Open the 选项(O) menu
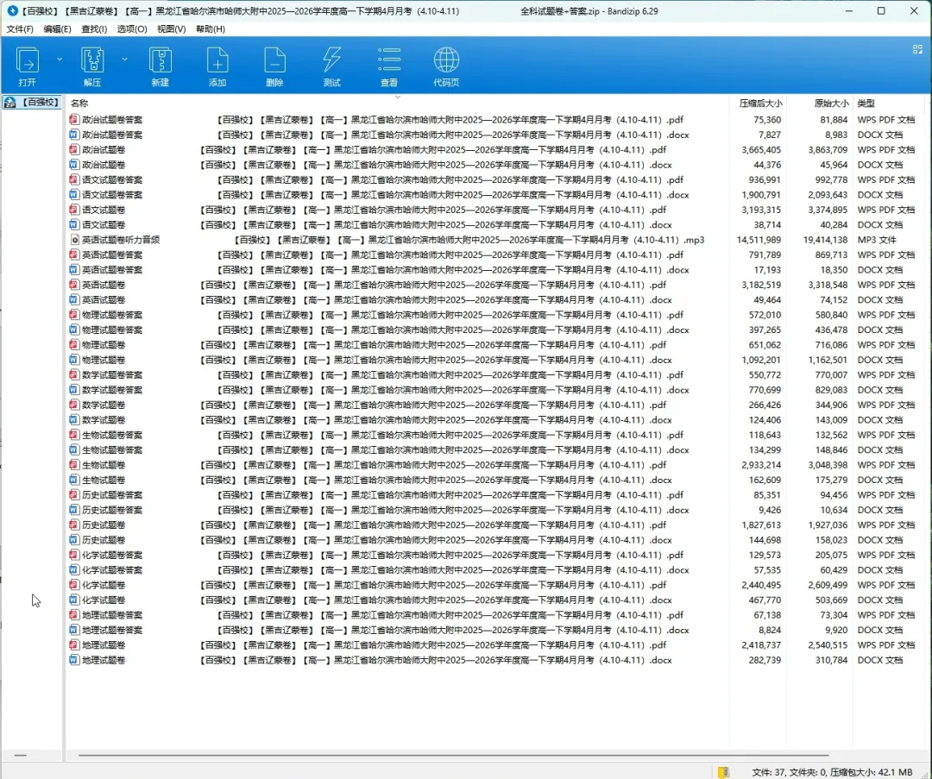The width and height of the screenshot is (932, 779). pyautogui.click(x=132, y=28)
